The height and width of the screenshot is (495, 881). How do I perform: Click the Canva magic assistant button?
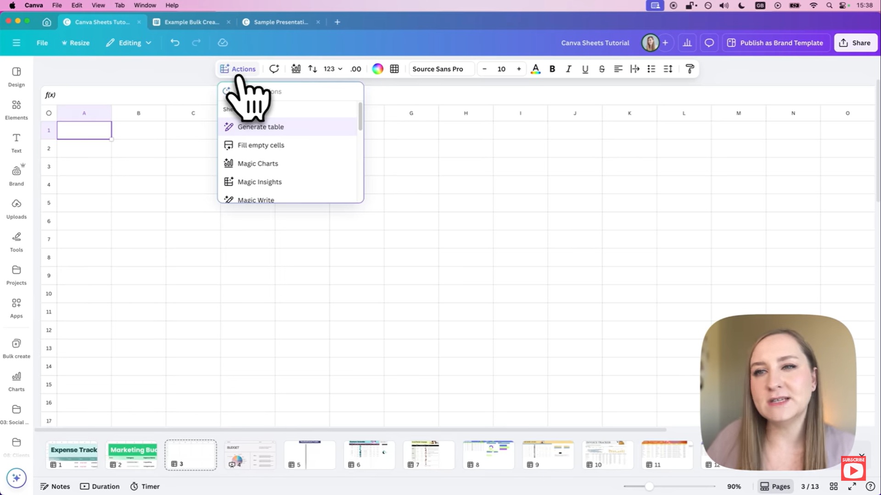coord(16,478)
